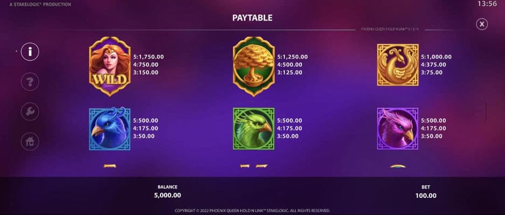Click the Bet amount 100.00
The width and height of the screenshot is (505, 215).
426,196
